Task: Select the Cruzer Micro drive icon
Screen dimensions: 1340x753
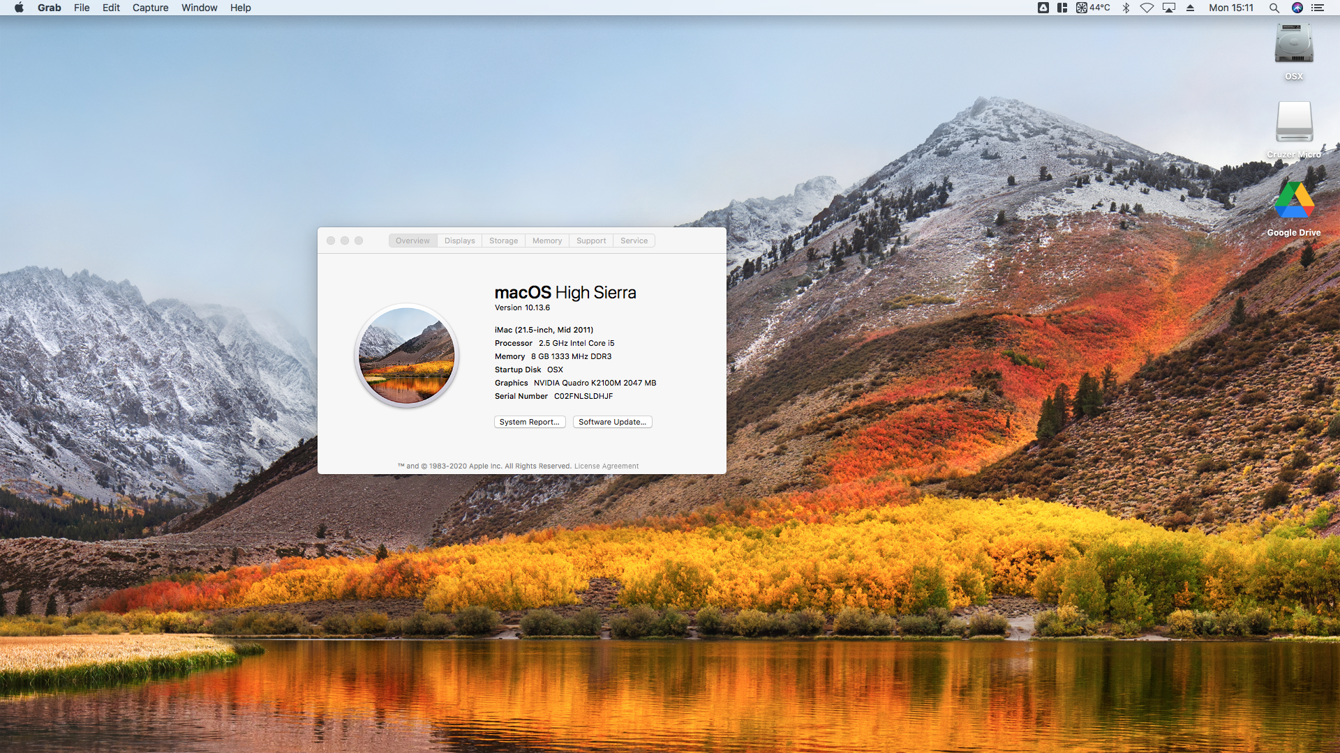Action: pos(1293,123)
